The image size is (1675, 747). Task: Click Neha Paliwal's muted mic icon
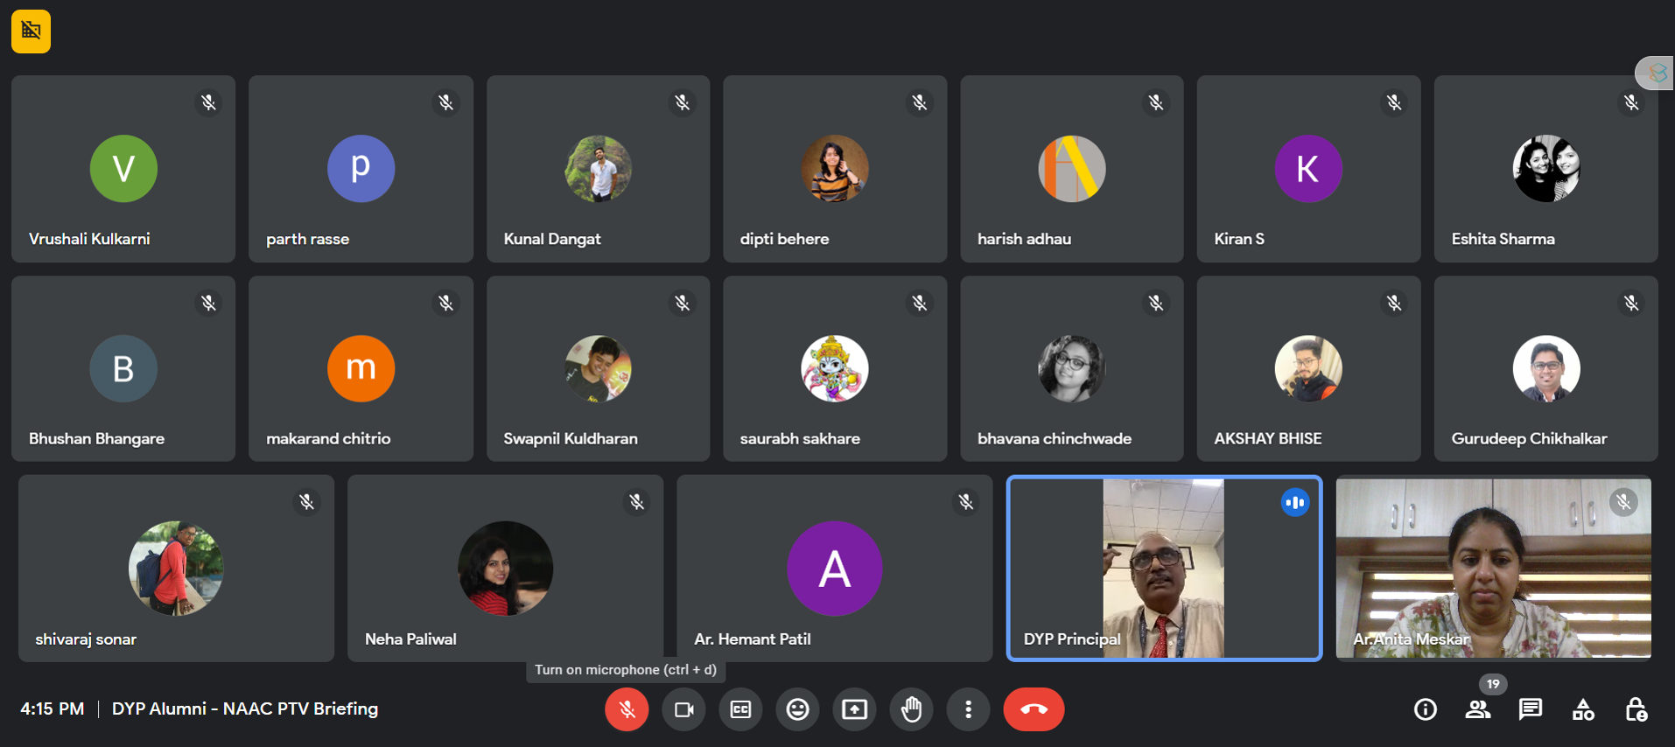[636, 502]
